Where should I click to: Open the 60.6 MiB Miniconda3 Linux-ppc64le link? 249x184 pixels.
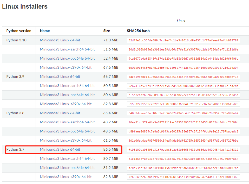pos(67,95)
